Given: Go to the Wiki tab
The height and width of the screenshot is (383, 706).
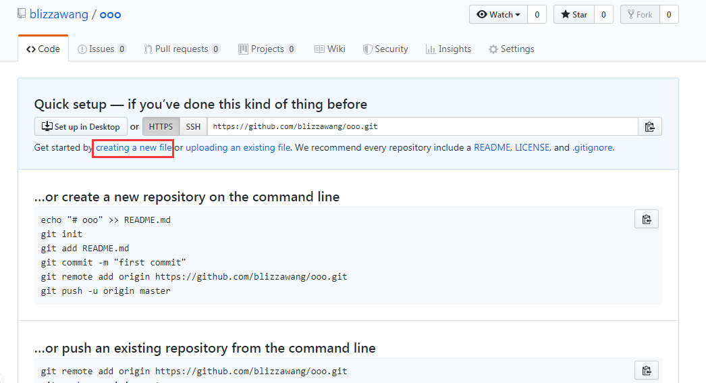Looking at the screenshot, I should pos(330,49).
